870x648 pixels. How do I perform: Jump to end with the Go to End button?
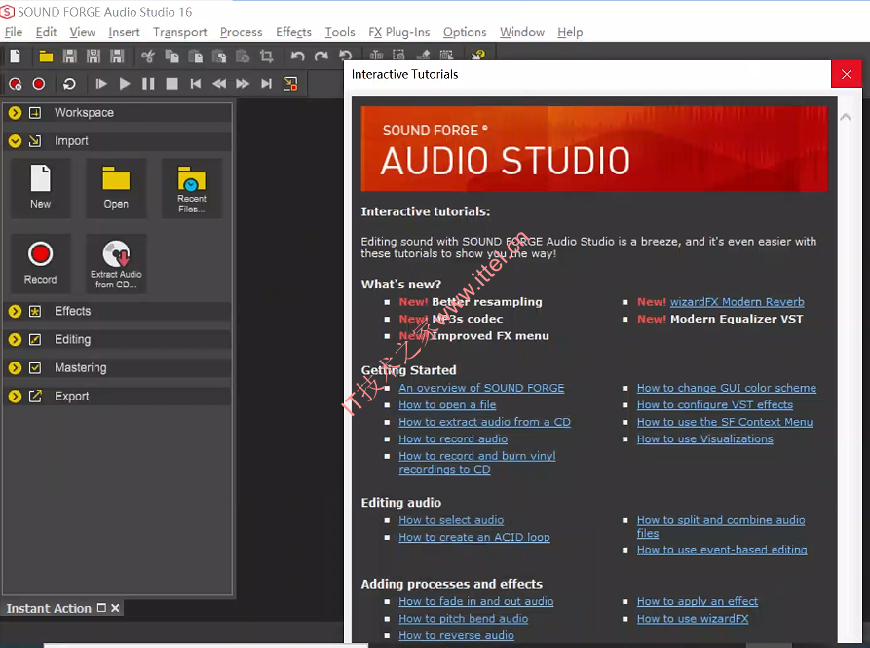(266, 84)
